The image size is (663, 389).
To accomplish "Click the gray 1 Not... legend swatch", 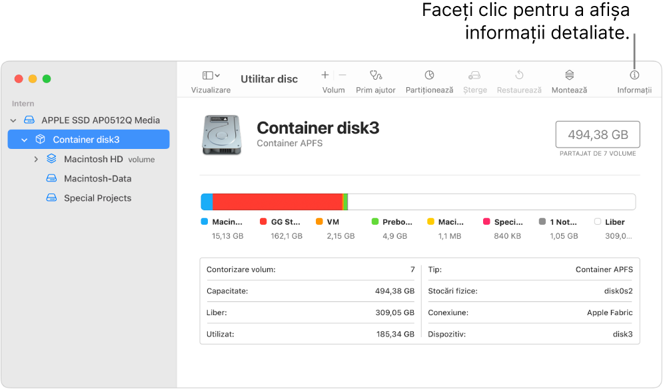I will click(542, 221).
